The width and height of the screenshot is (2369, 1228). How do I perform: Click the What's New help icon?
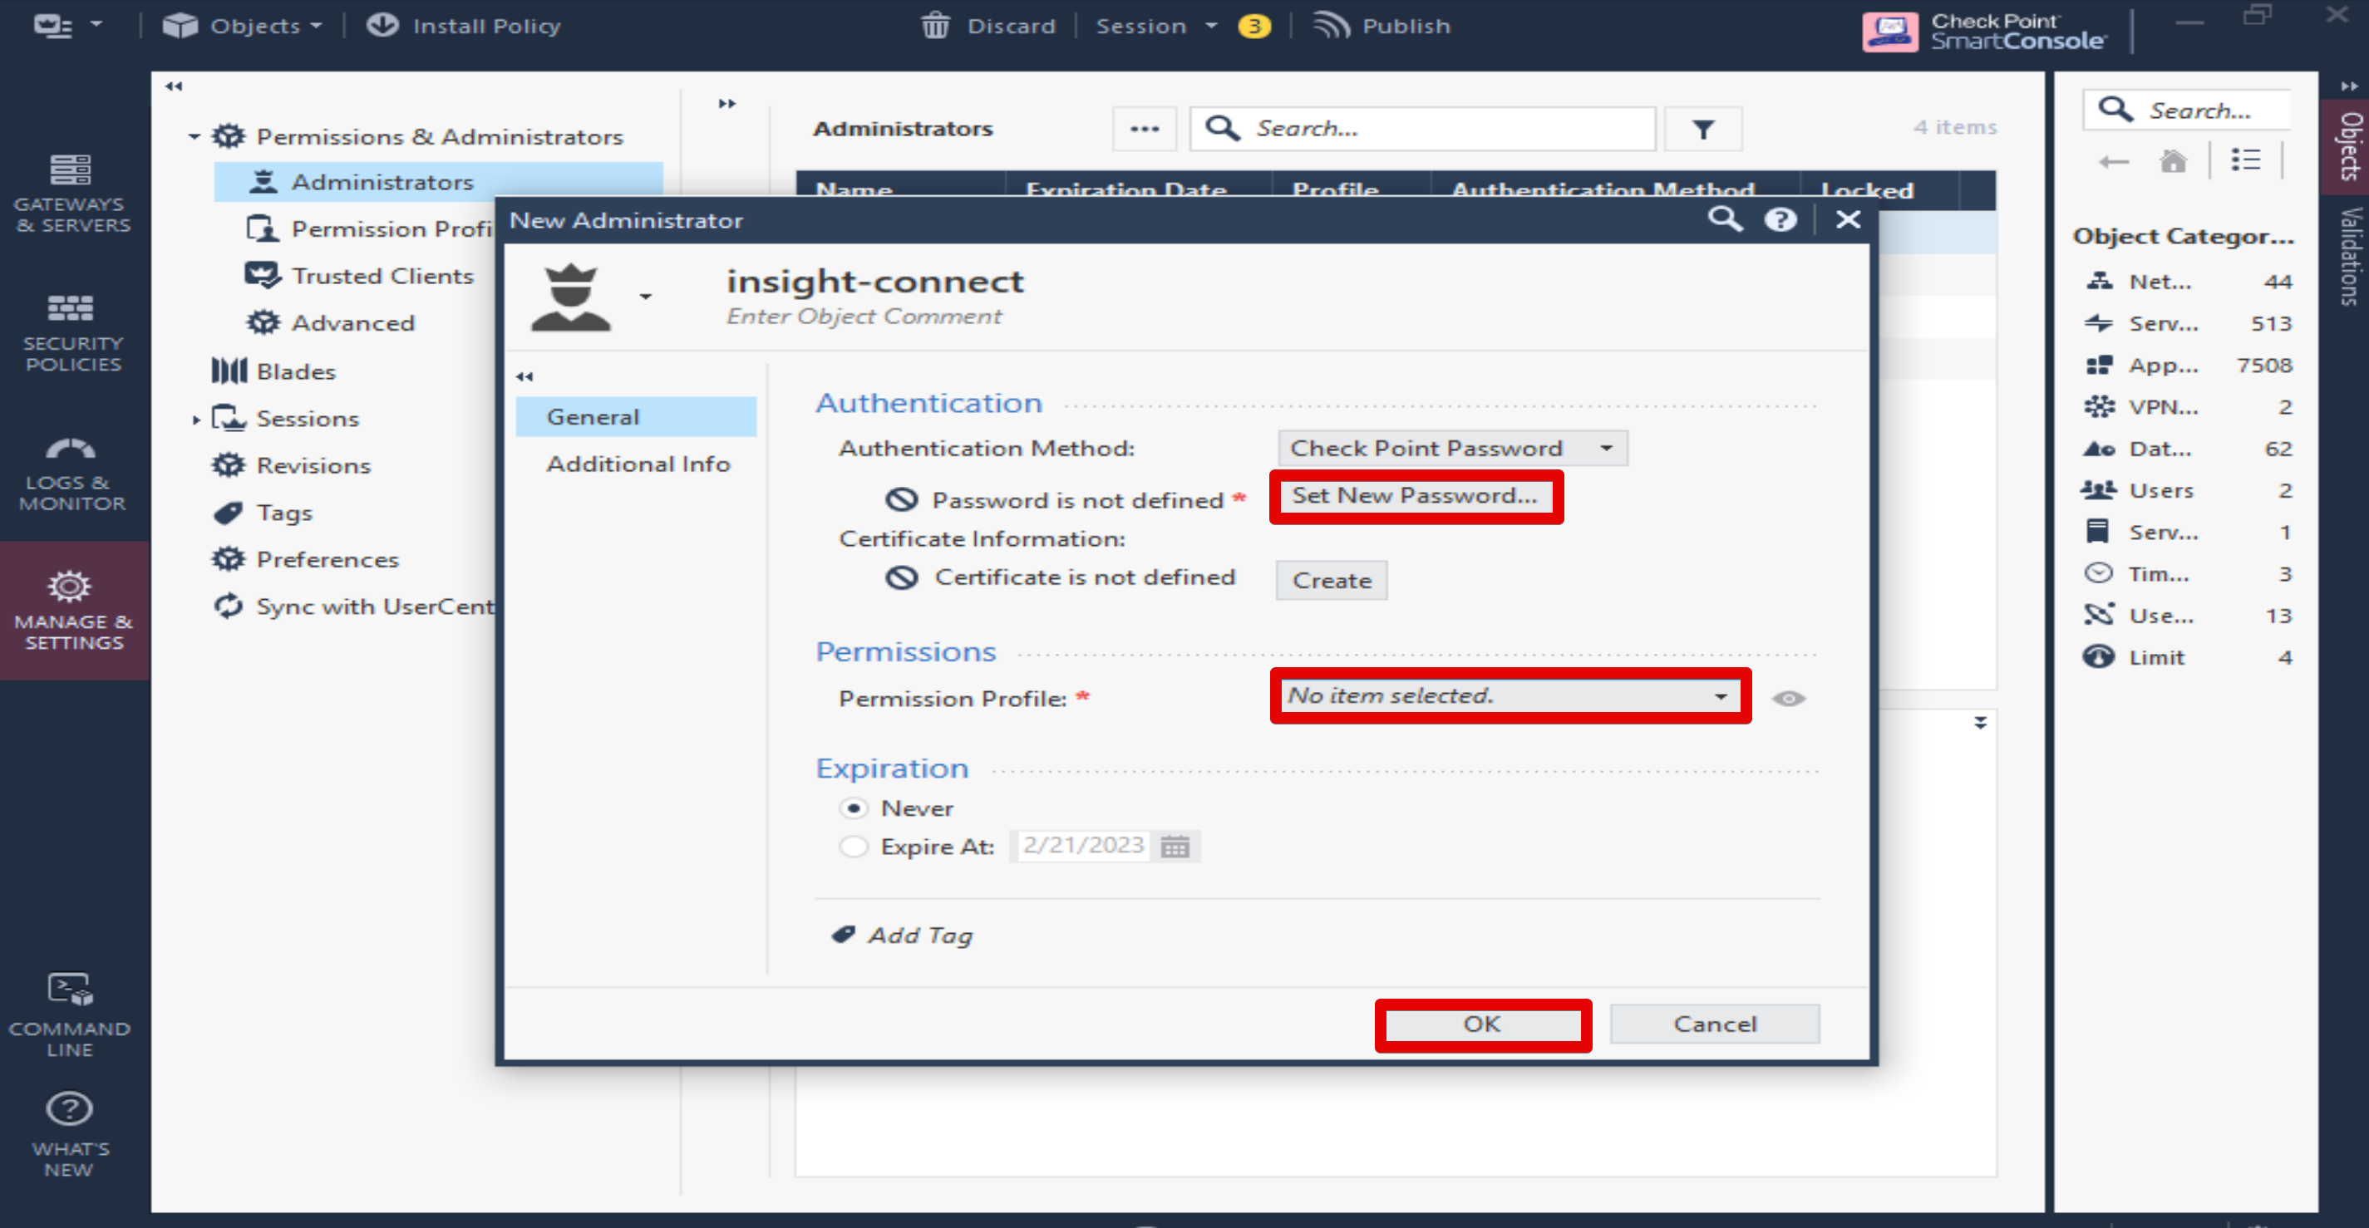70,1110
